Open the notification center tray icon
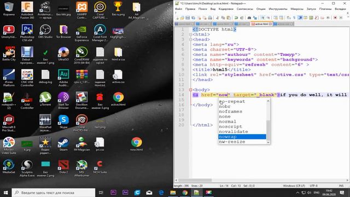Viewport: 350px width, 197px height. point(342,193)
